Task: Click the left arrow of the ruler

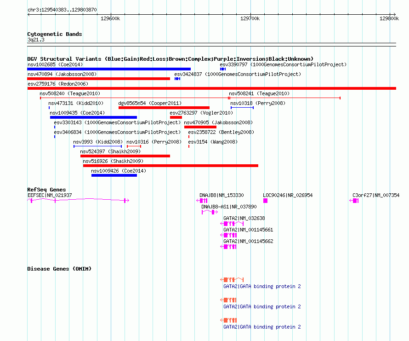Action: 28,14
